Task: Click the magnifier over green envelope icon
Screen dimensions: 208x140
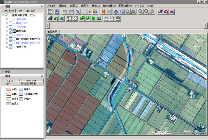Action: (x=134, y=12)
